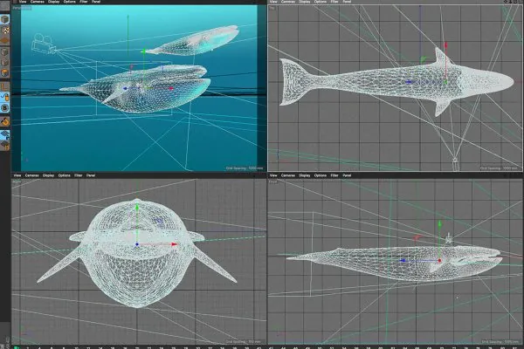524x349 pixels.
Task: Click the green Y-axis arrow in the side viewport
Action: tap(440, 223)
